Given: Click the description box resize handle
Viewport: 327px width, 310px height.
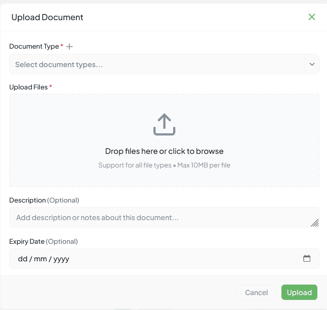Looking at the screenshot, I should coord(314,223).
